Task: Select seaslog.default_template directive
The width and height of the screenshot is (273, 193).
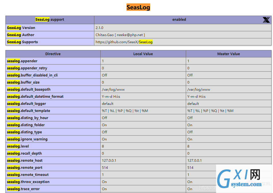Action: click(x=28, y=111)
